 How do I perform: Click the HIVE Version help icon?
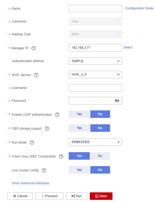[36, 75]
